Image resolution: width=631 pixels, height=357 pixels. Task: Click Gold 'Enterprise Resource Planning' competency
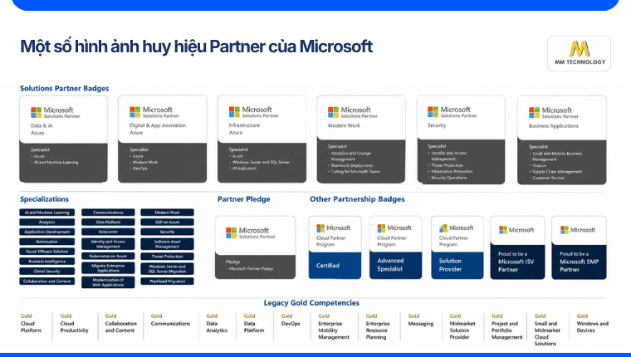click(378, 327)
